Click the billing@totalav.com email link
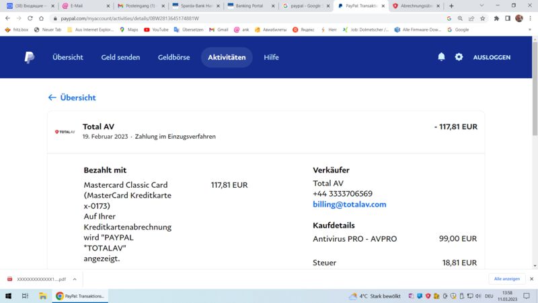 click(349, 205)
